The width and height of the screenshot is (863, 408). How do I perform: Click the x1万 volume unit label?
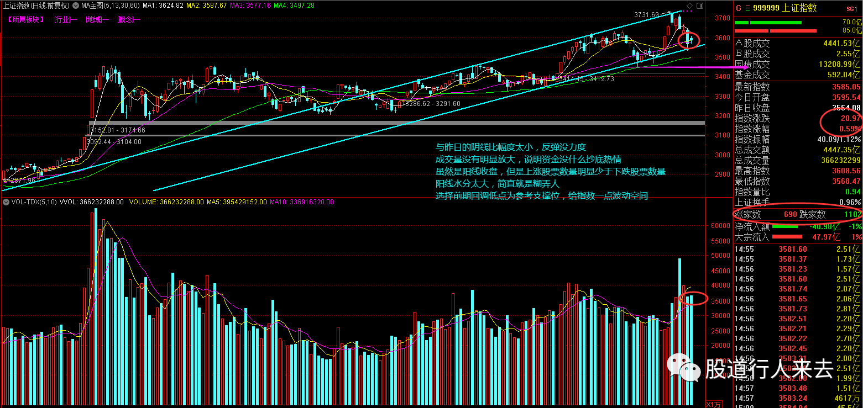pyautogui.click(x=714, y=404)
